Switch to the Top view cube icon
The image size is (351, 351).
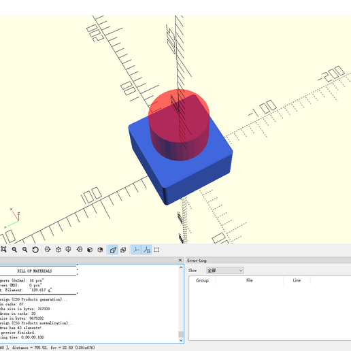click(58, 250)
